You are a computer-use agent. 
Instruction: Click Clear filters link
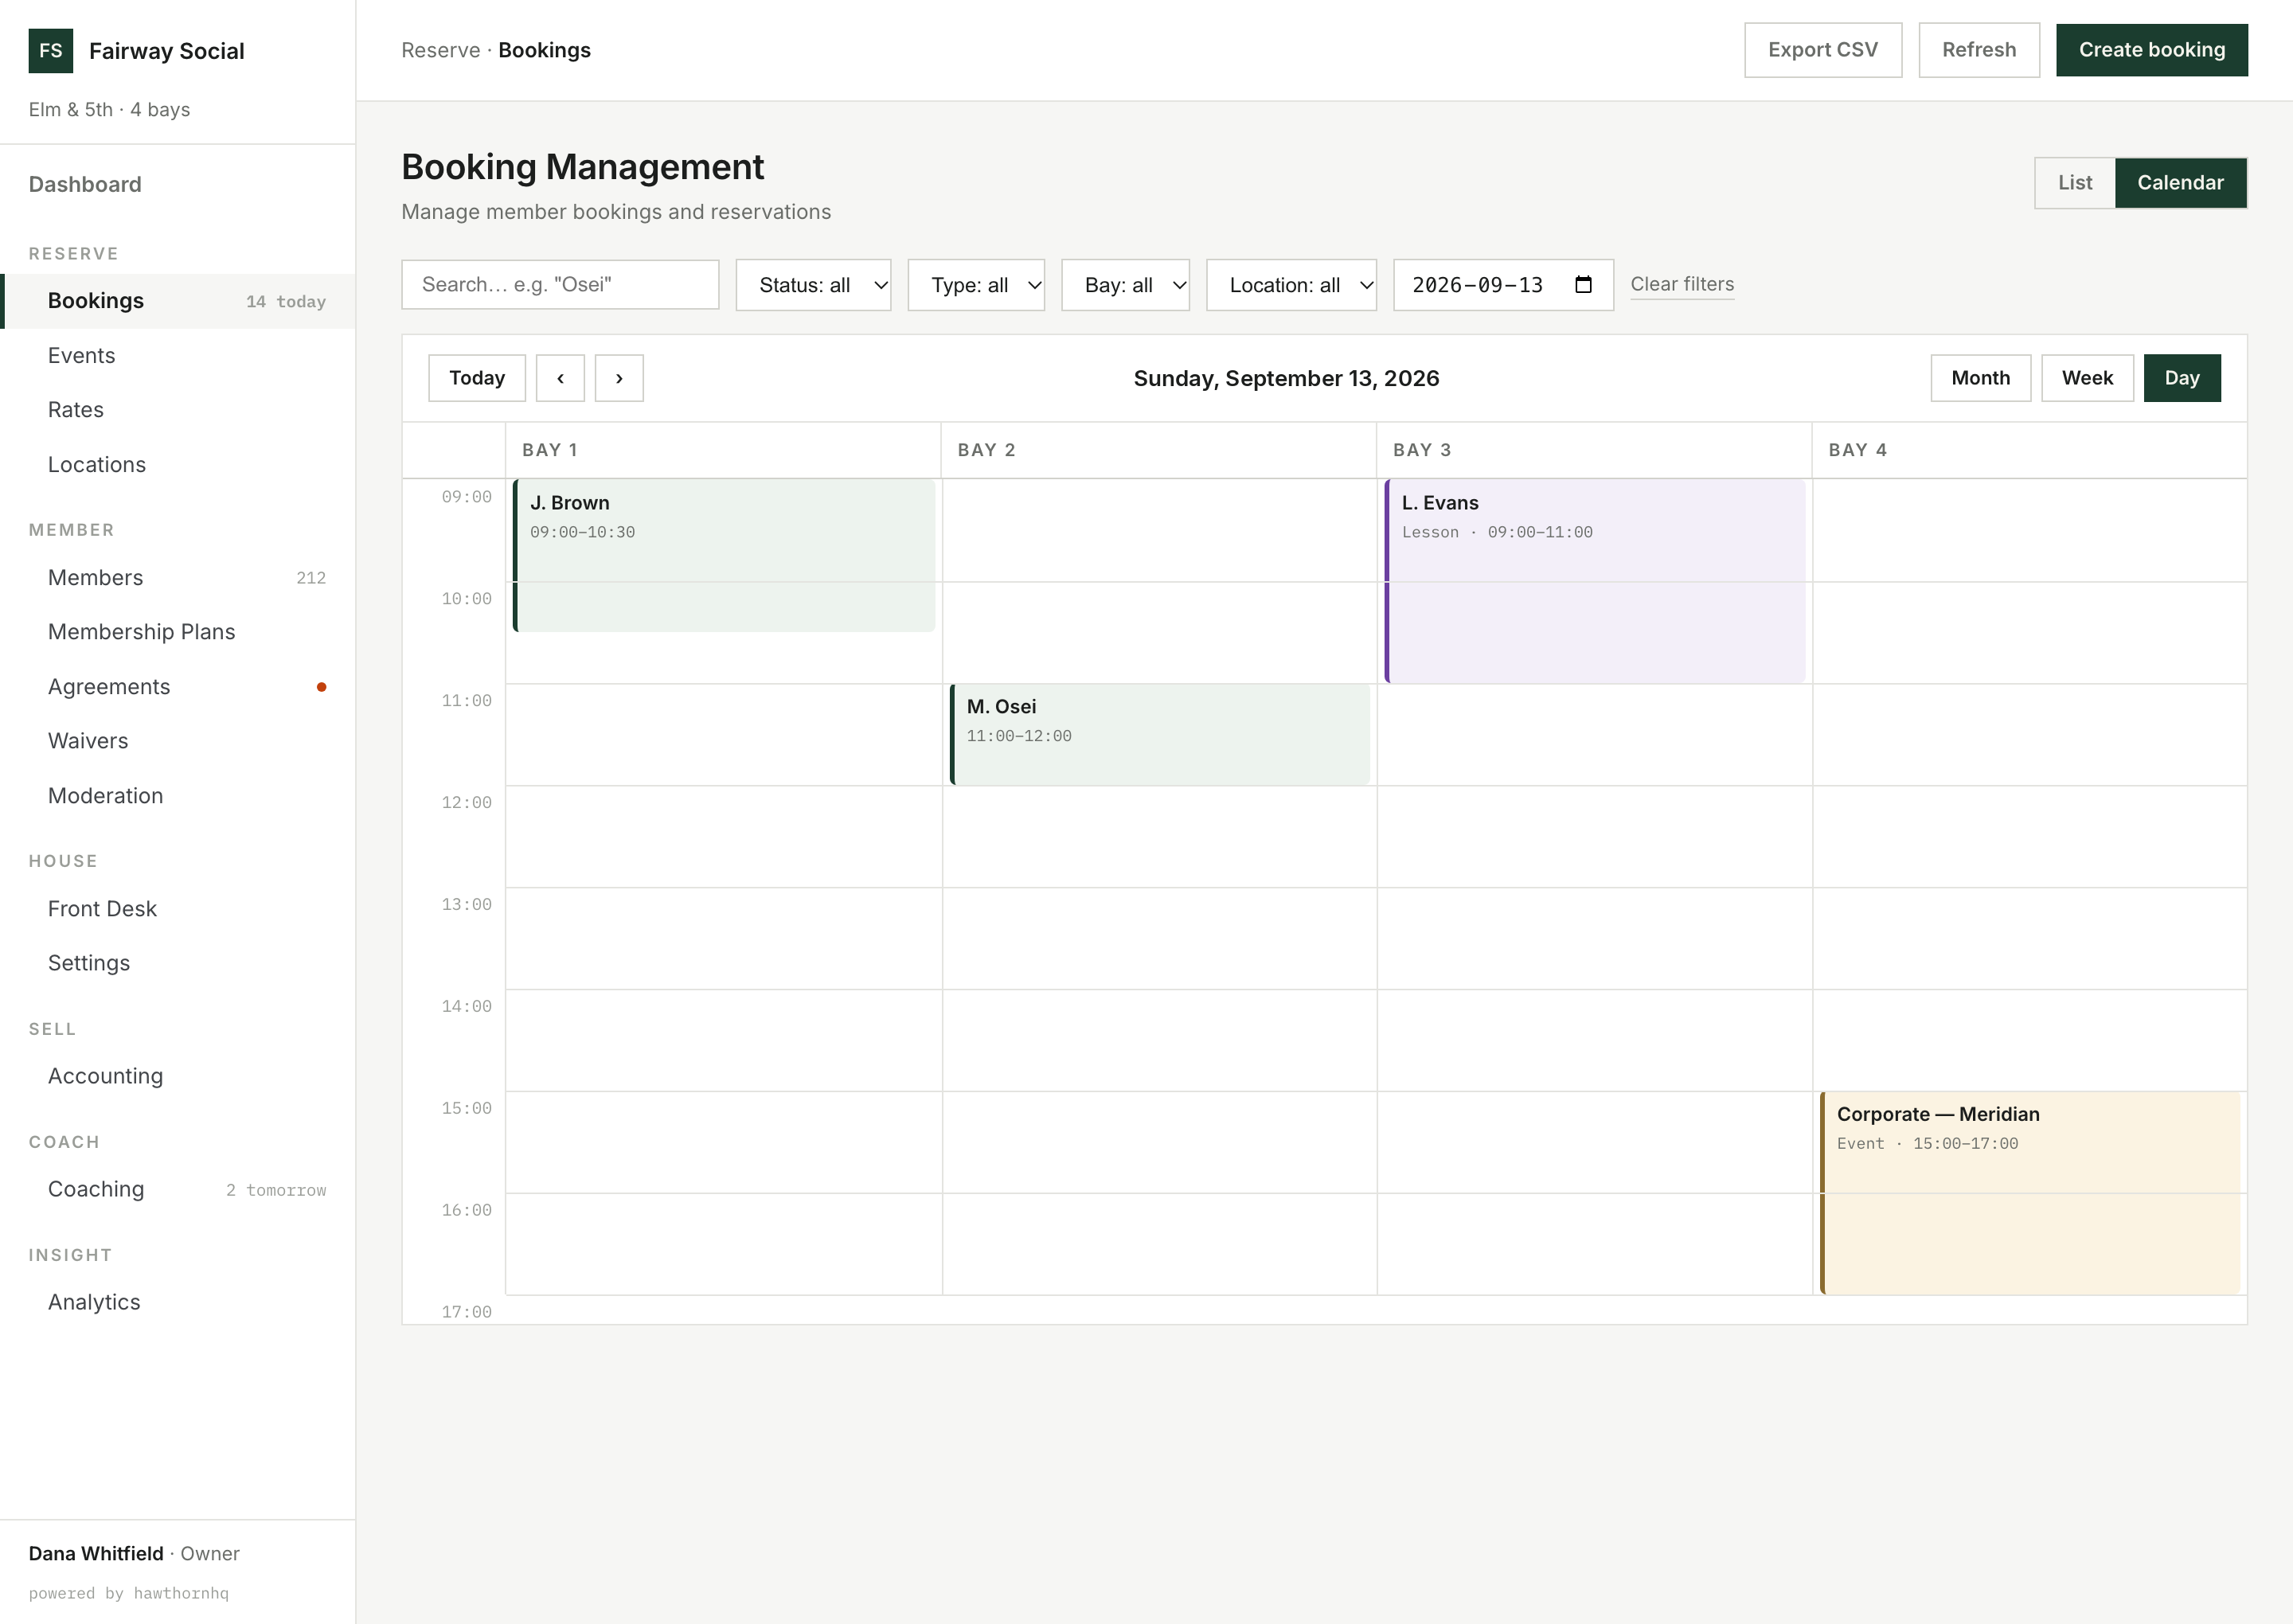click(x=1682, y=284)
